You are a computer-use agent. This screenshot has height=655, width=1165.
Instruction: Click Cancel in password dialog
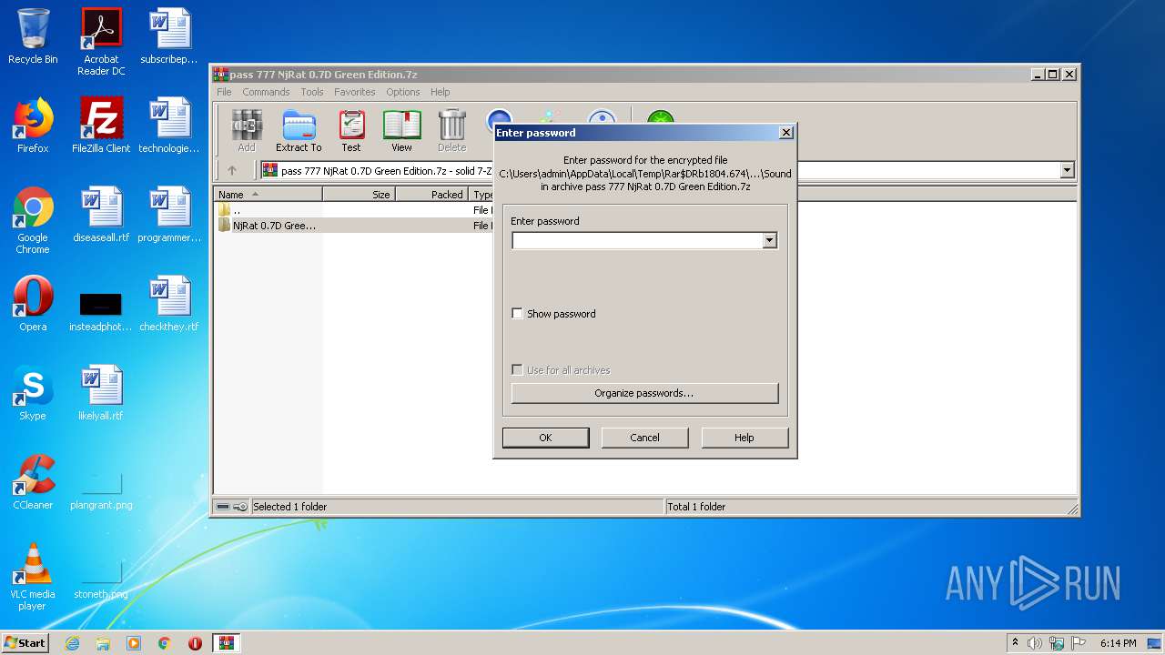tap(644, 438)
